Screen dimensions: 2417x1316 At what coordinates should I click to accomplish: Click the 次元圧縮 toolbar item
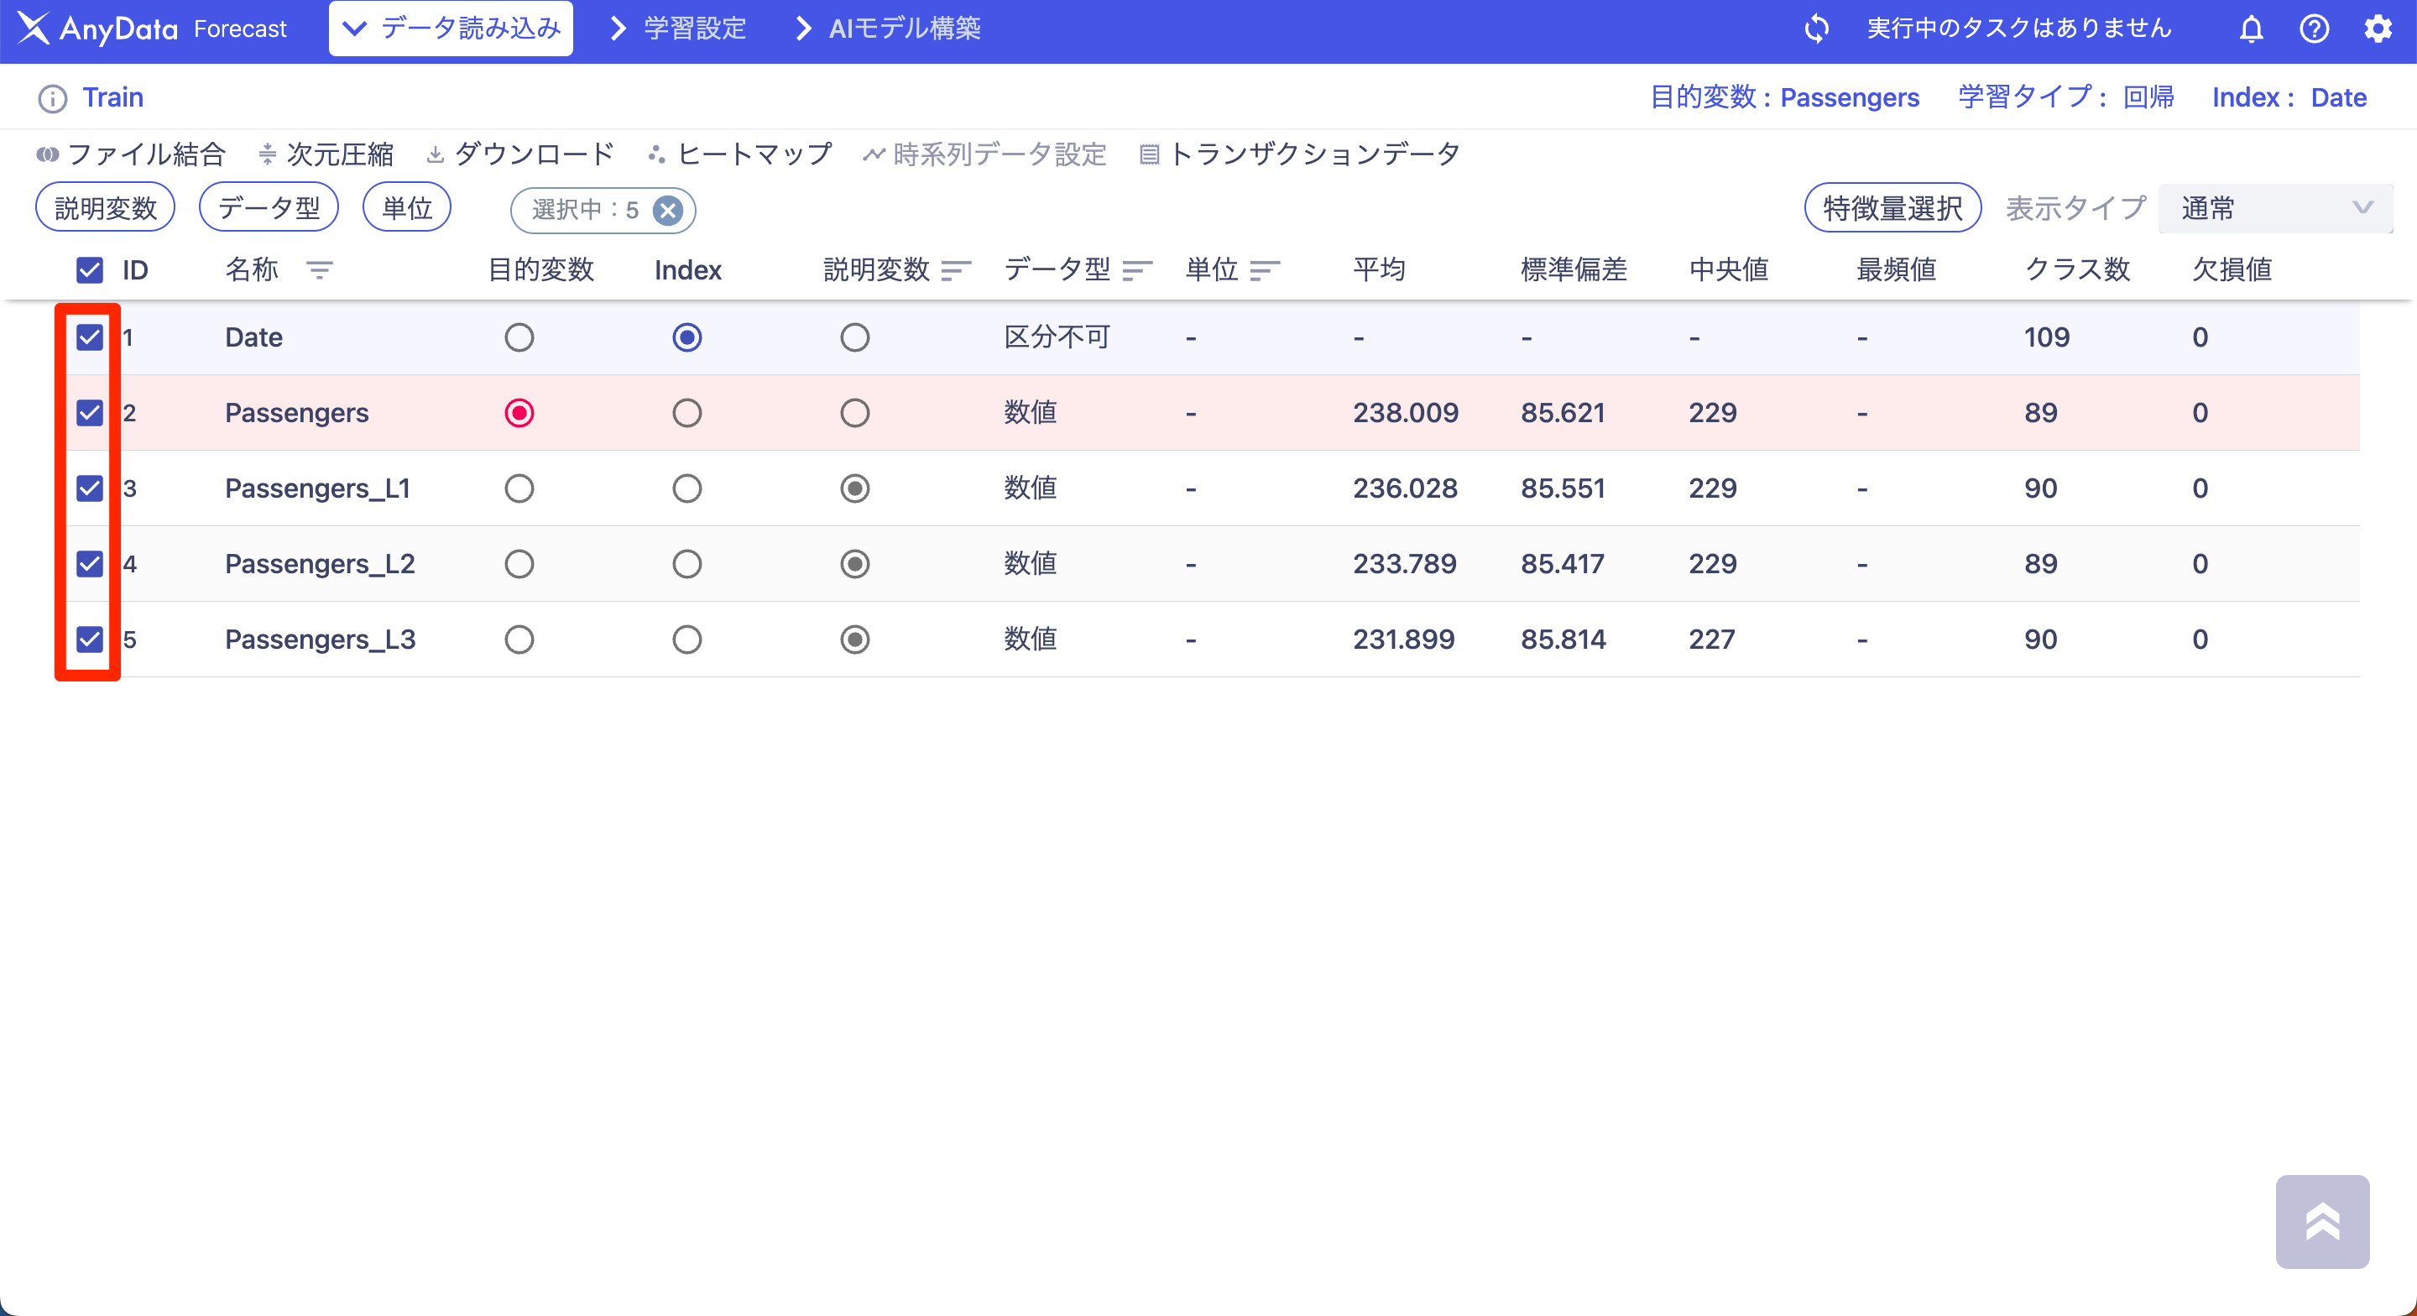point(326,154)
